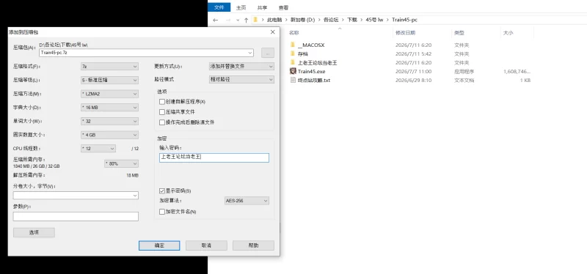Viewport: 587px width, 274px height.
Task: Select the 存档 folder name
Action: (303, 53)
